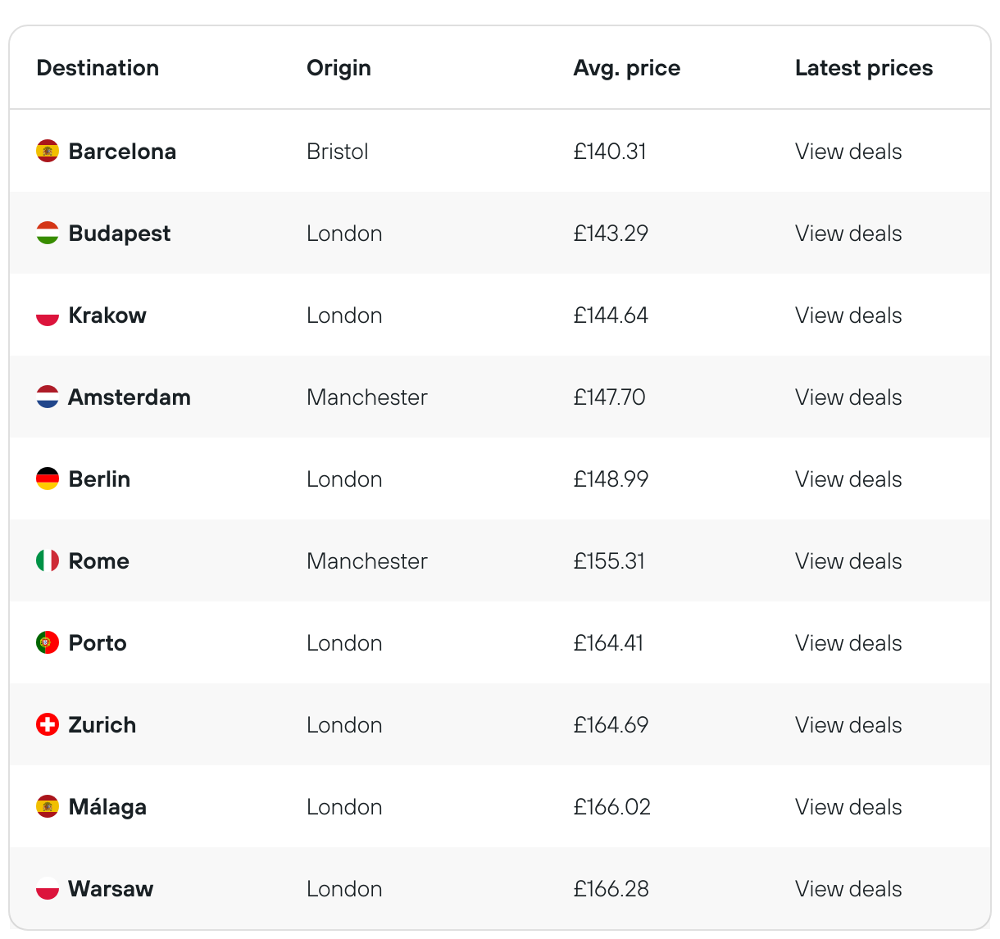The width and height of the screenshot is (1000, 939).
Task: Click the Avg. price column header
Action: (x=627, y=68)
